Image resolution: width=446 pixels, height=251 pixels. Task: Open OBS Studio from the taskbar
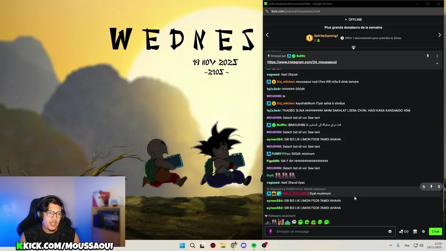pyautogui.click(x=264, y=245)
